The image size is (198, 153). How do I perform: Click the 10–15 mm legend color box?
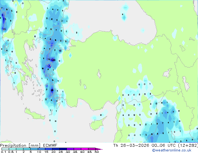click(x=41, y=149)
